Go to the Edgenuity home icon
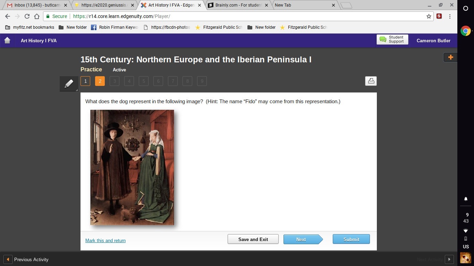 [x=7, y=41]
